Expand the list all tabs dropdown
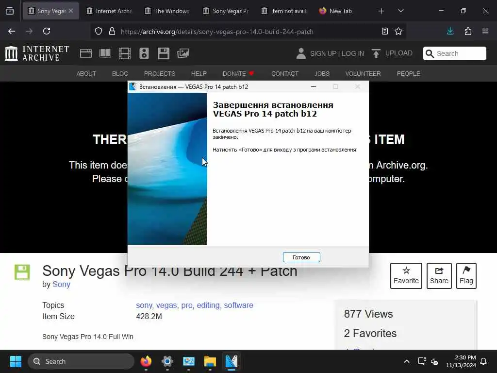The image size is (497, 373). pyautogui.click(x=400, y=11)
